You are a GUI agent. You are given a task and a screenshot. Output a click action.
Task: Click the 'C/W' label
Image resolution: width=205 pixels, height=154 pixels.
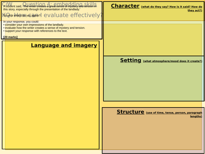[x=7, y=5]
